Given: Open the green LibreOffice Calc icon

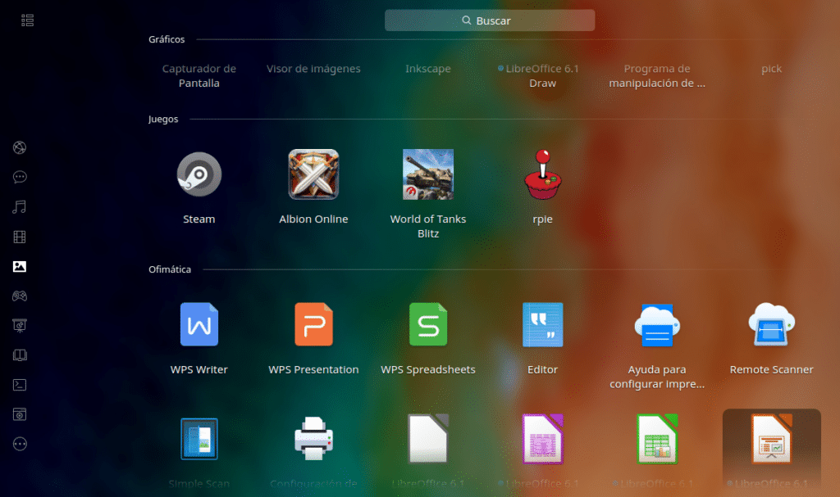Looking at the screenshot, I should point(656,440).
